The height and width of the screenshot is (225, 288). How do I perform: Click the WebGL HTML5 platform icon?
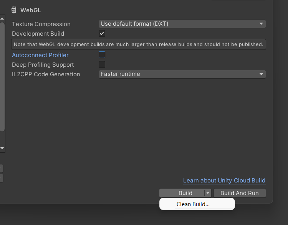click(x=14, y=10)
